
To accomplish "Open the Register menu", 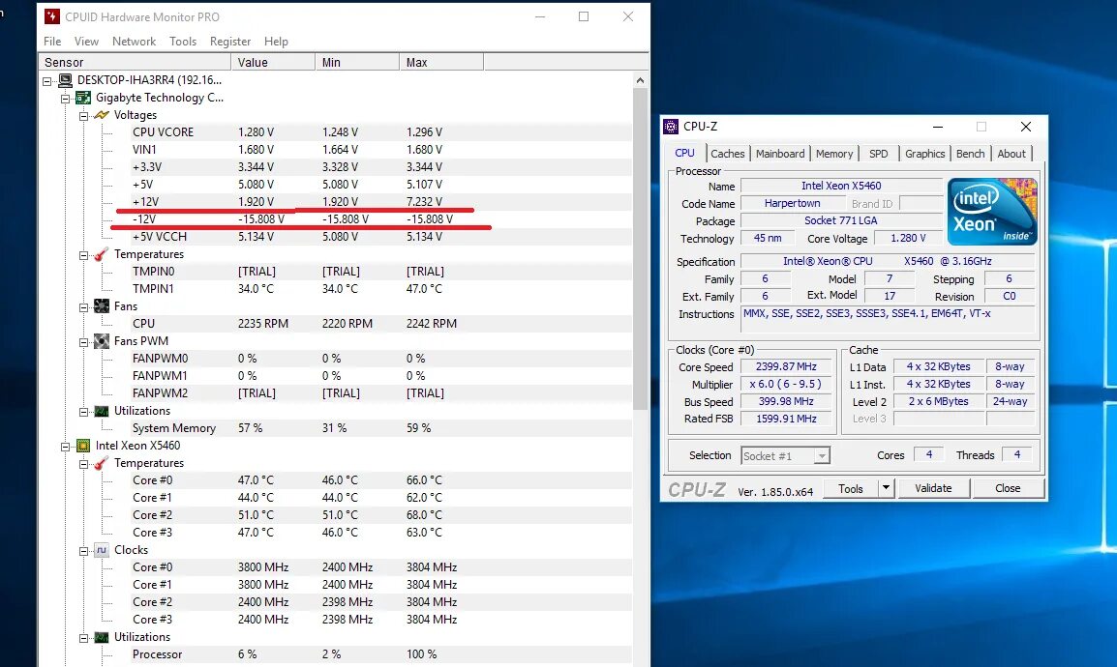I will point(230,42).
